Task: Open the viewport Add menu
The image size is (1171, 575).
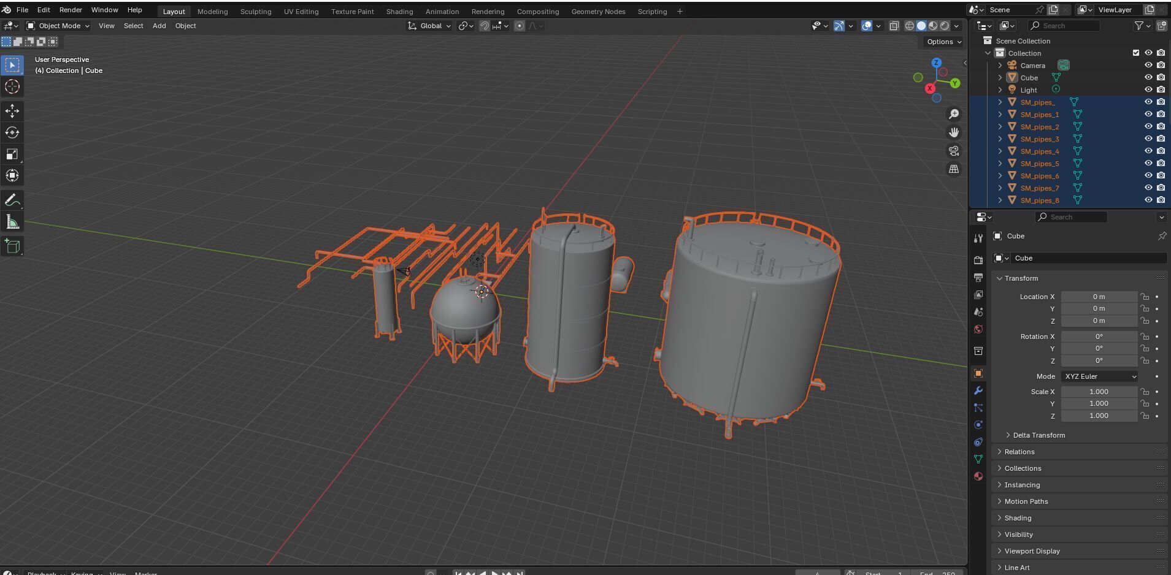Action: coord(159,26)
